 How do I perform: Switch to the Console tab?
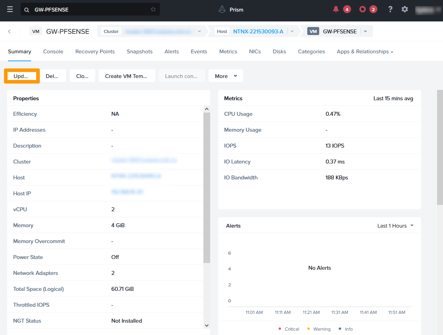(53, 52)
